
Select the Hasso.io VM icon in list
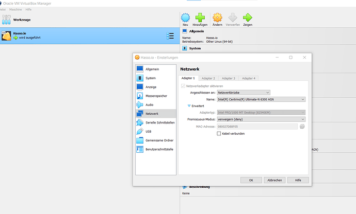[x=6, y=36]
